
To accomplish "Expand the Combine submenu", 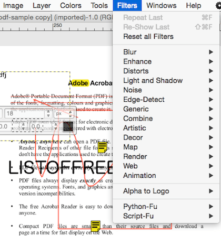I will [166, 119].
